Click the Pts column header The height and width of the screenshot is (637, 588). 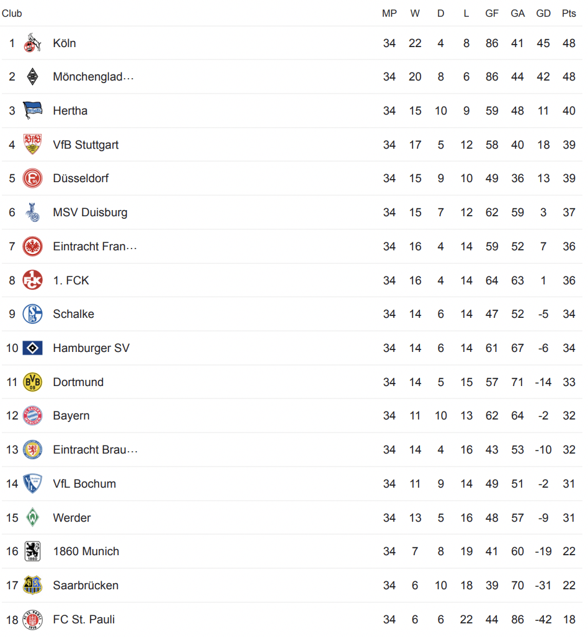569,14
